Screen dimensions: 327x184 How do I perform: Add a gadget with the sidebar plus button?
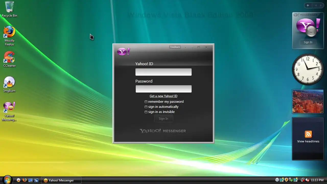(308, 5)
